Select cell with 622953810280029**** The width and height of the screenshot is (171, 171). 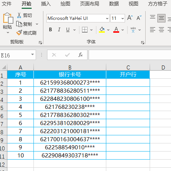[70, 123]
